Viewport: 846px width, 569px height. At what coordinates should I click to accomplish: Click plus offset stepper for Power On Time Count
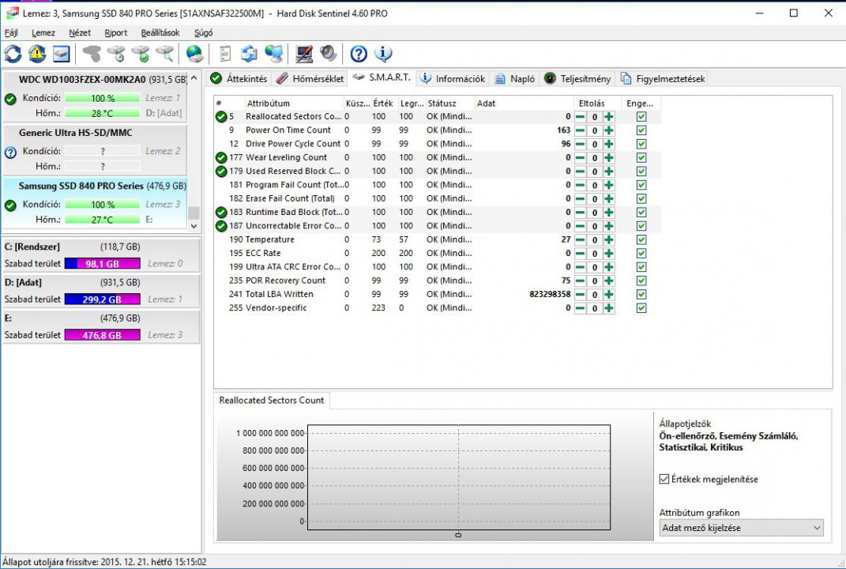coord(608,130)
